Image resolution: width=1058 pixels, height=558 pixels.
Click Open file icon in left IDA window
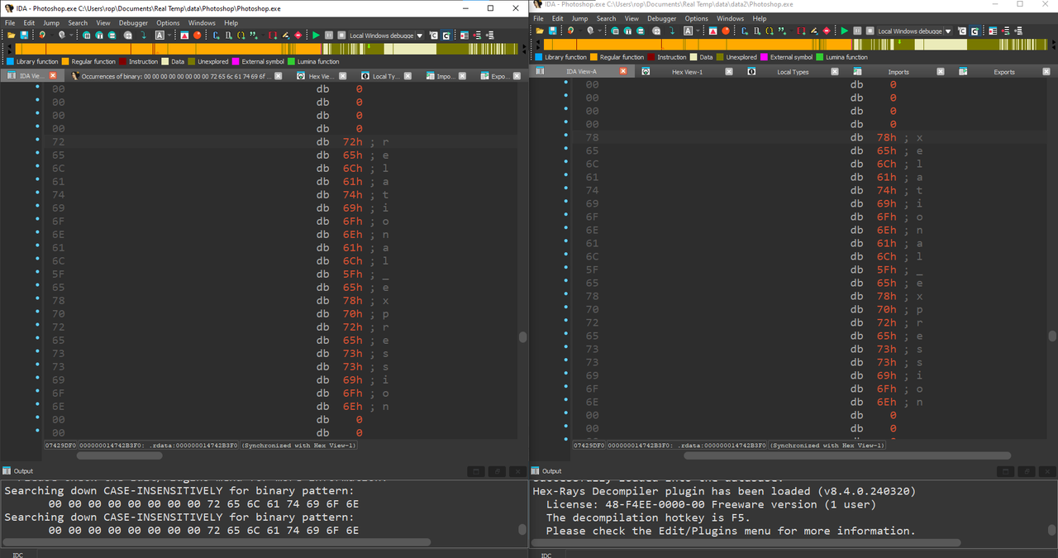(11, 36)
